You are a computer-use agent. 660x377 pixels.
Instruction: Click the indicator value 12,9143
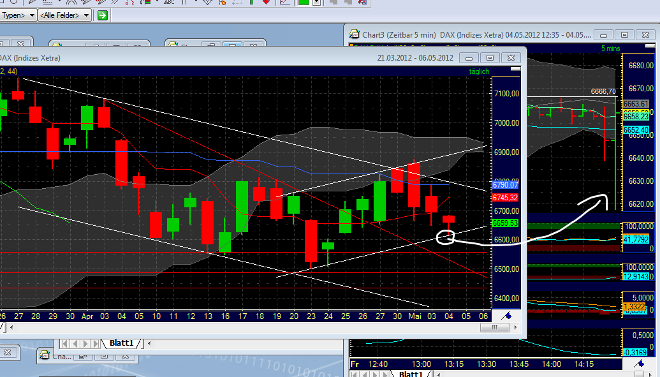pos(636,277)
